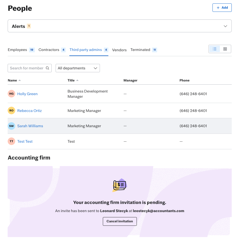The image size is (237, 241).
Task: Click the search magnifier icon
Action: click(47, 68)
